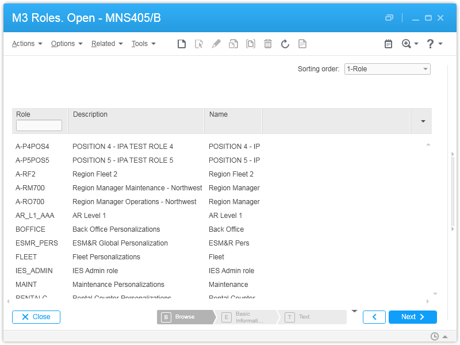The height and width of the screenshot is (345, 460).
Task: Open the notepad icon in toolbar
Action: point(389,44)
